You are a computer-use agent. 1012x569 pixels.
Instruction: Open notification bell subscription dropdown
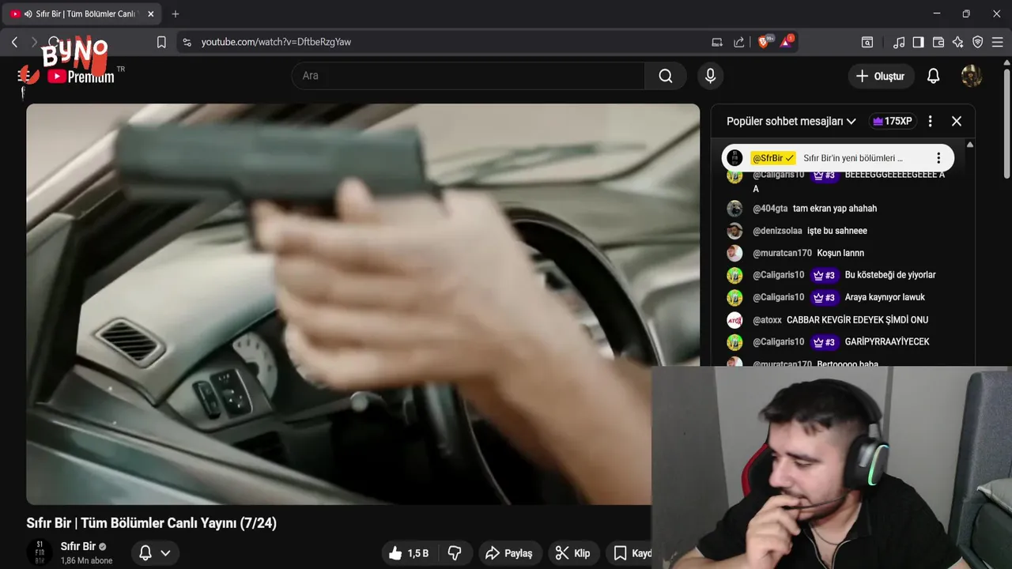[x=154, y=553]
